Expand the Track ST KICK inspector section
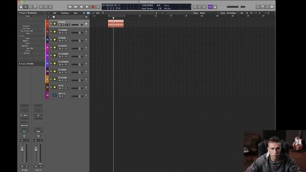306x172 pixels. click(x=20, y=64)
